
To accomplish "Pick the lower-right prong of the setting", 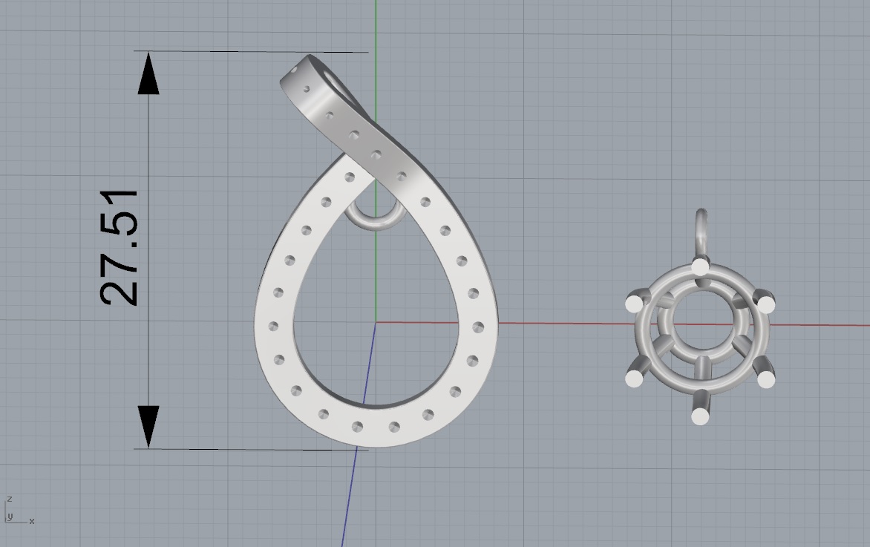I will coord(765,379).
